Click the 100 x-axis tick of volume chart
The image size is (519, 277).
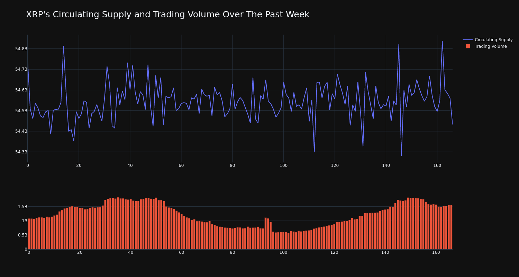point(283,252)
